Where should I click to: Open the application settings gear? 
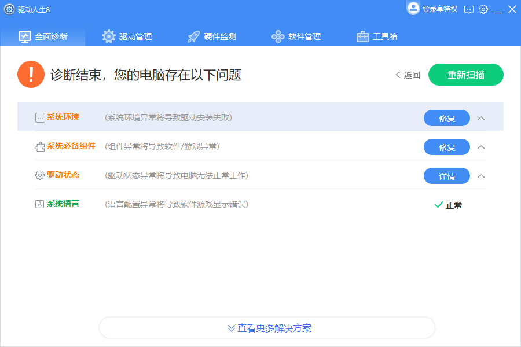coord(483,9)
